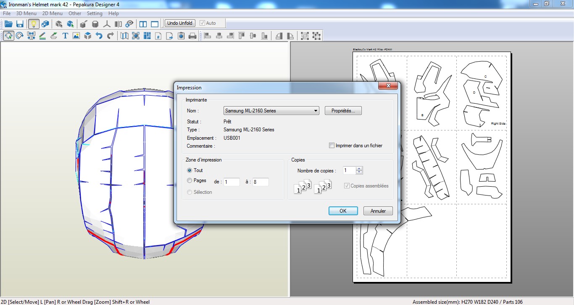Open the Help menu
The height and width of the screenshot is (305, 574).
[x=113, y=13]
